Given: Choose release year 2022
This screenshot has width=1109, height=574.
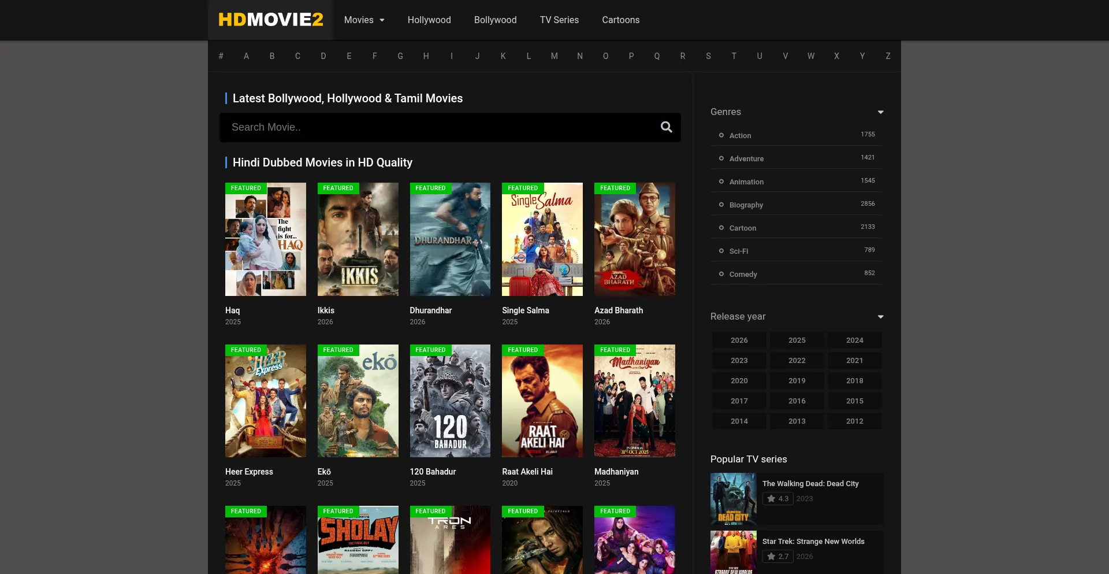Looking at the screenshot, I should pyautogui.click(x=797, y=361).
